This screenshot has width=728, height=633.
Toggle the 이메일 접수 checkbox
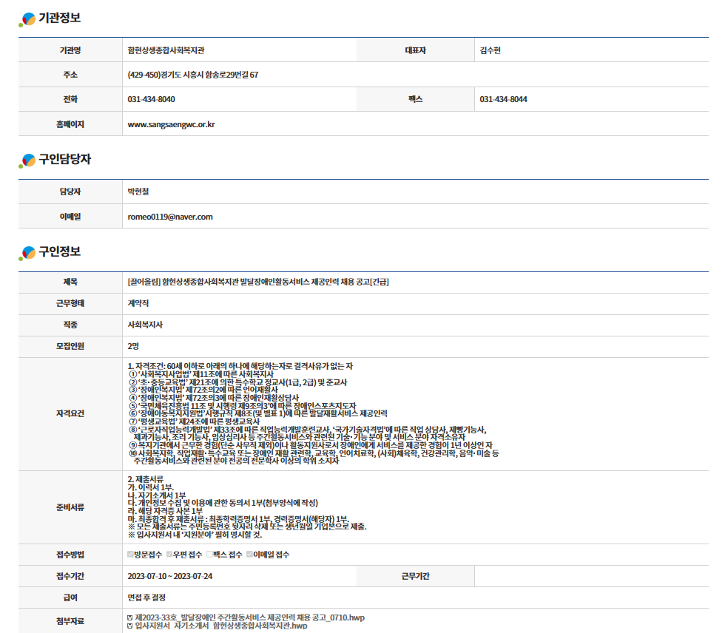249,555
